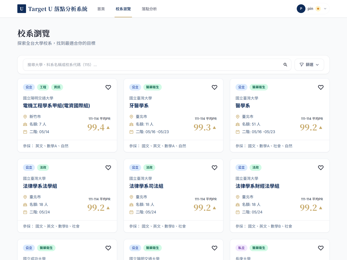Favorite the 法律學系法學組 card with heart

coord(108,168)
